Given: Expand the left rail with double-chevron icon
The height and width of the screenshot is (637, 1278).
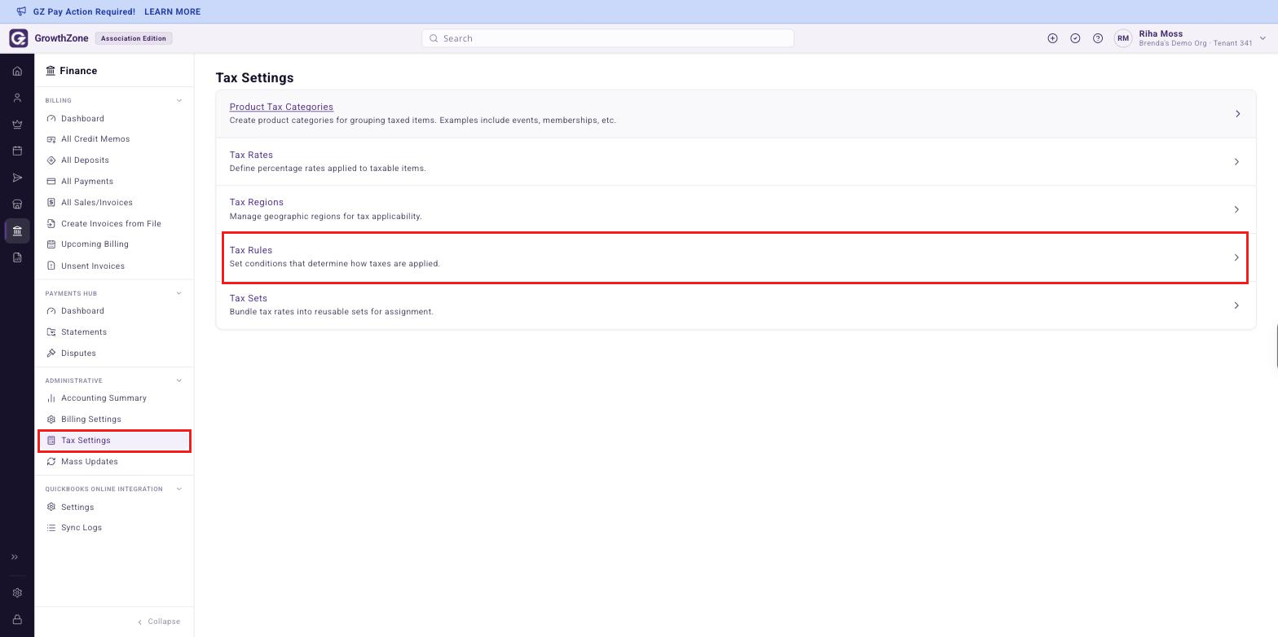Looking at the screenshot, I should (x=14, y=557).
